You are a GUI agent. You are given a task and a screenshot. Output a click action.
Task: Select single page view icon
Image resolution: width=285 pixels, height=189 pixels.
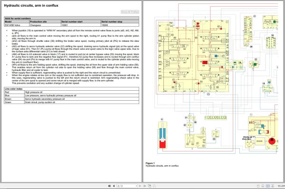click(258, 186)
